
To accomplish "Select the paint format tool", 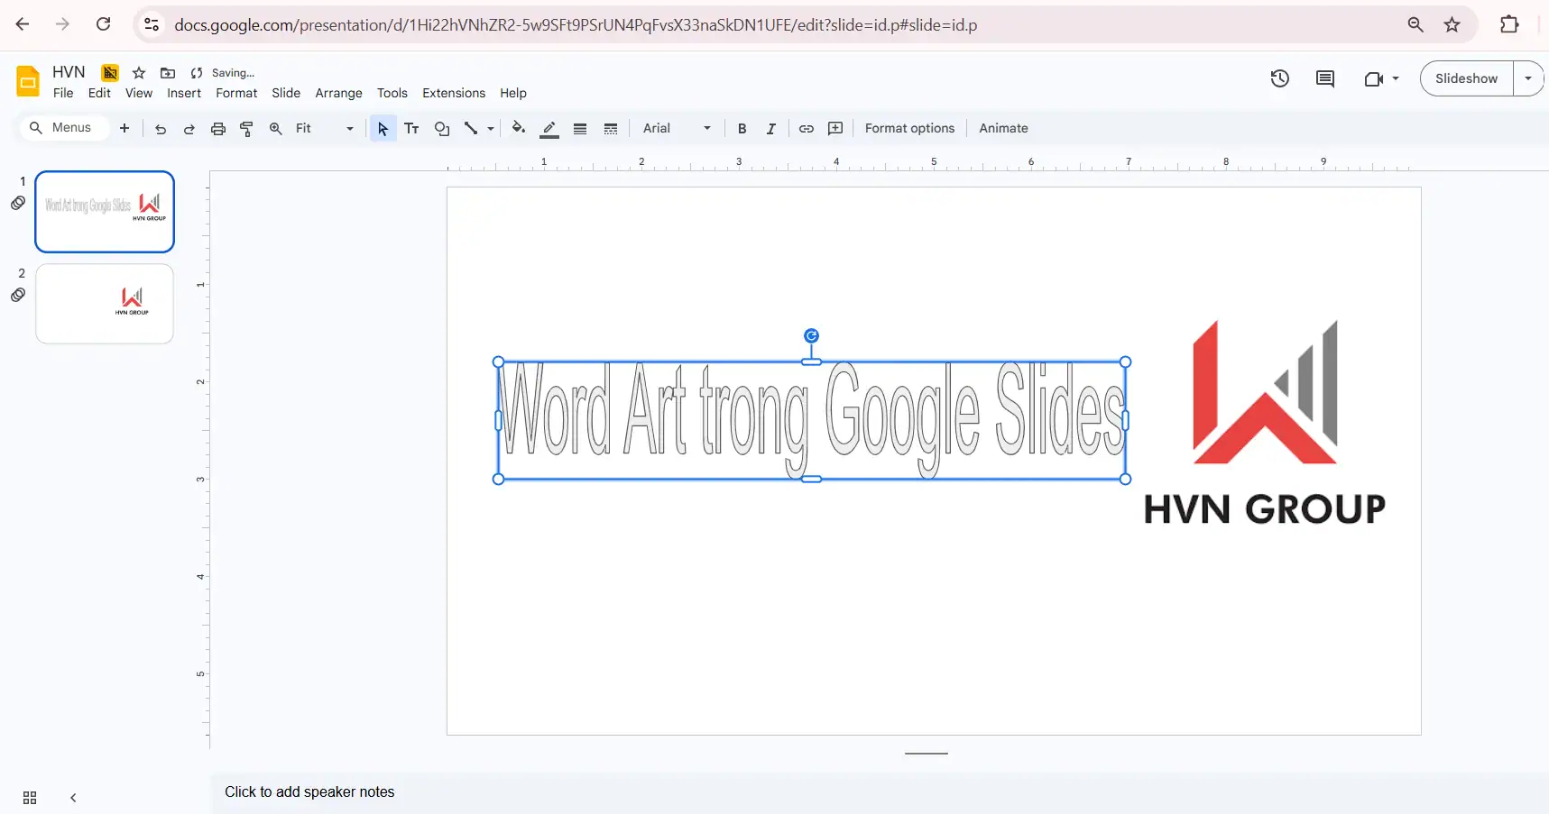I will (246, 128).
